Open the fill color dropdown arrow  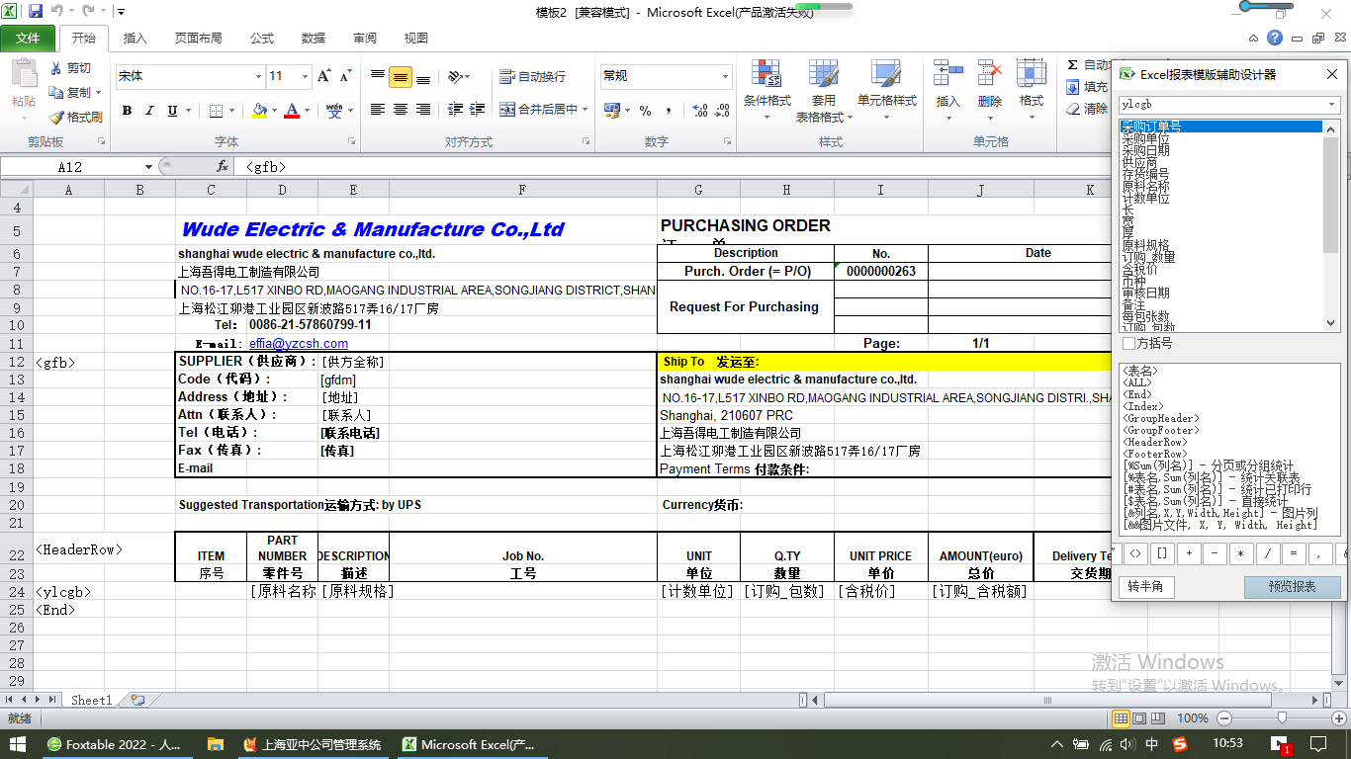(x=274, y=111)
